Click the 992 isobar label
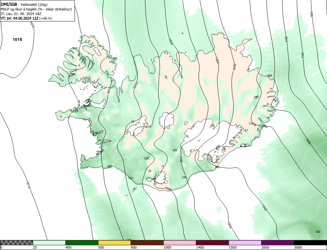327x250 pixels. coord(302,55)
